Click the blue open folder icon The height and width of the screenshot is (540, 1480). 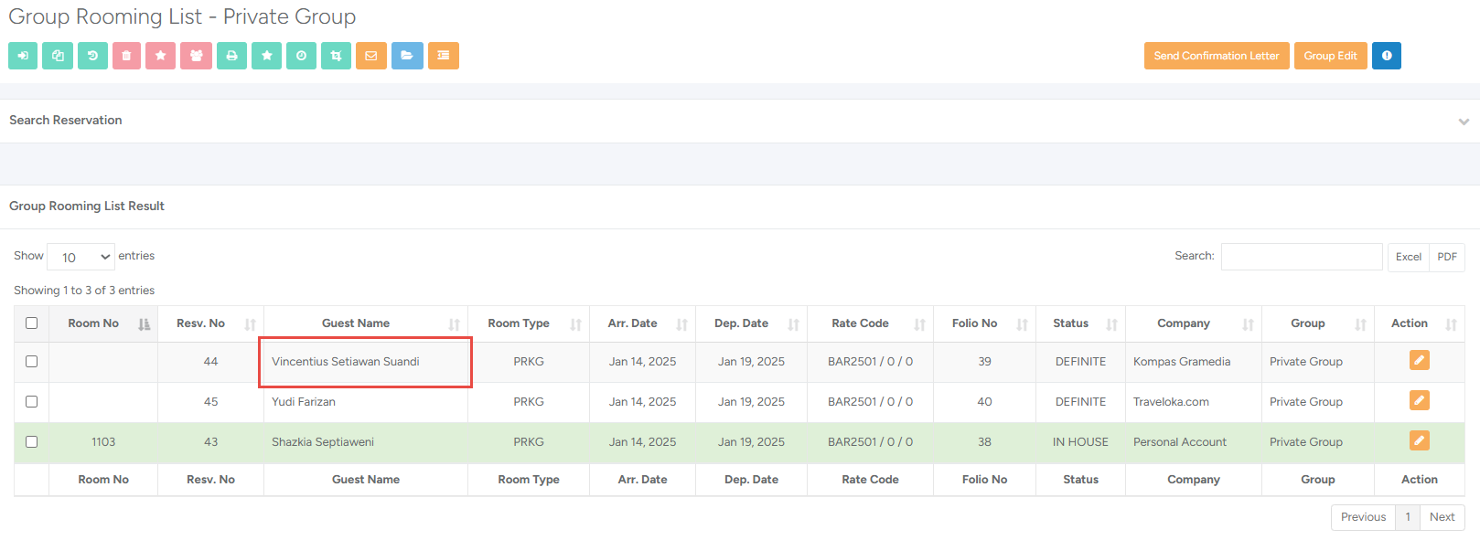point(406,56)
